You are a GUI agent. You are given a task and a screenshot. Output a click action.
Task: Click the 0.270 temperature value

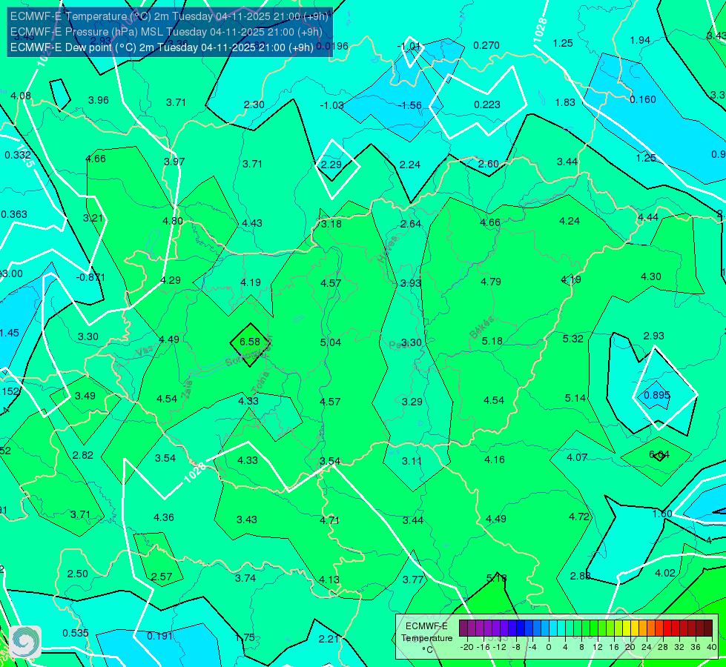[486, 45]
